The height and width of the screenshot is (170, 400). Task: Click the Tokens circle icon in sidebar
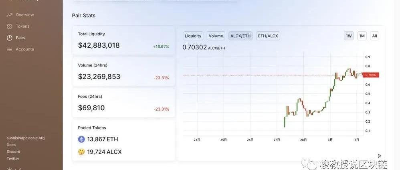pos(9,26)
